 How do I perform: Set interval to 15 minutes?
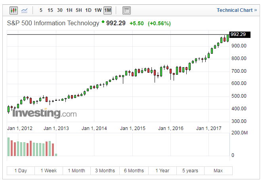(50, 10)
